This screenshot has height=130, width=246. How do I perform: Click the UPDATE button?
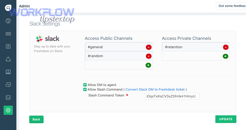click(x=226, y=119)
